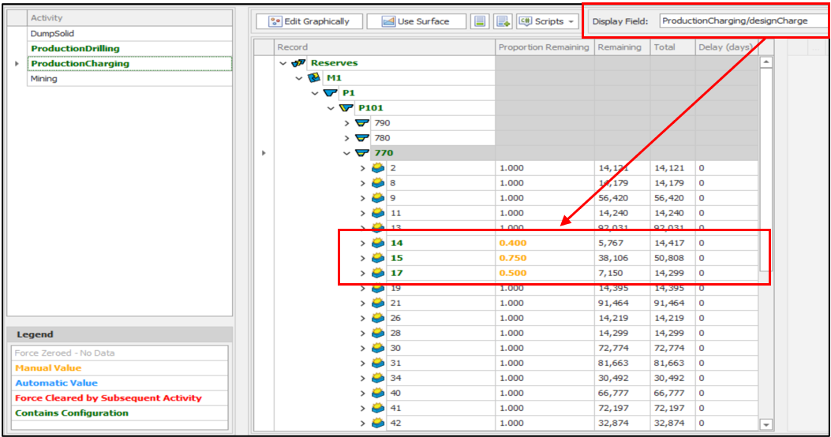Click the scrollbar down arrow in grid
Viewport: 831px width, 437px height.
point(765,424)
